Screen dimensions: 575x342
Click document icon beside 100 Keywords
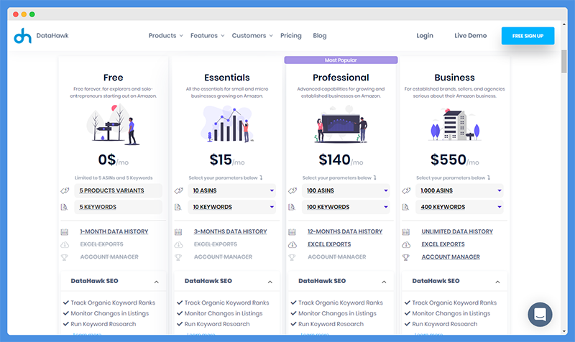[x=292, y=207]
